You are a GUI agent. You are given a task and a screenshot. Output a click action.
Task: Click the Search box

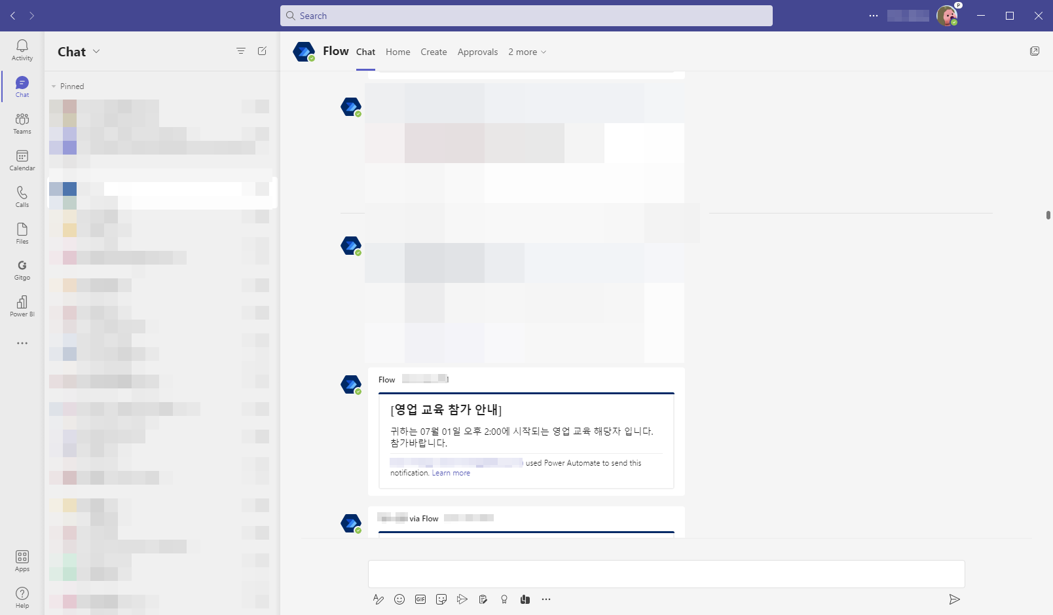[526, 16]
